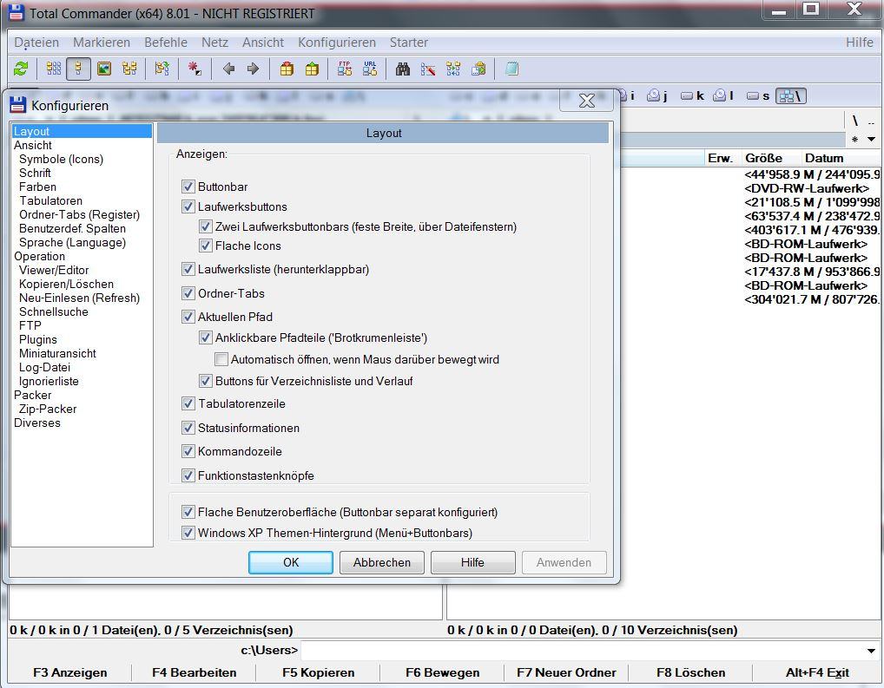Click the unpack files box icon
The width and height of the screenshot is (884, 688).
tap(312, 69)
